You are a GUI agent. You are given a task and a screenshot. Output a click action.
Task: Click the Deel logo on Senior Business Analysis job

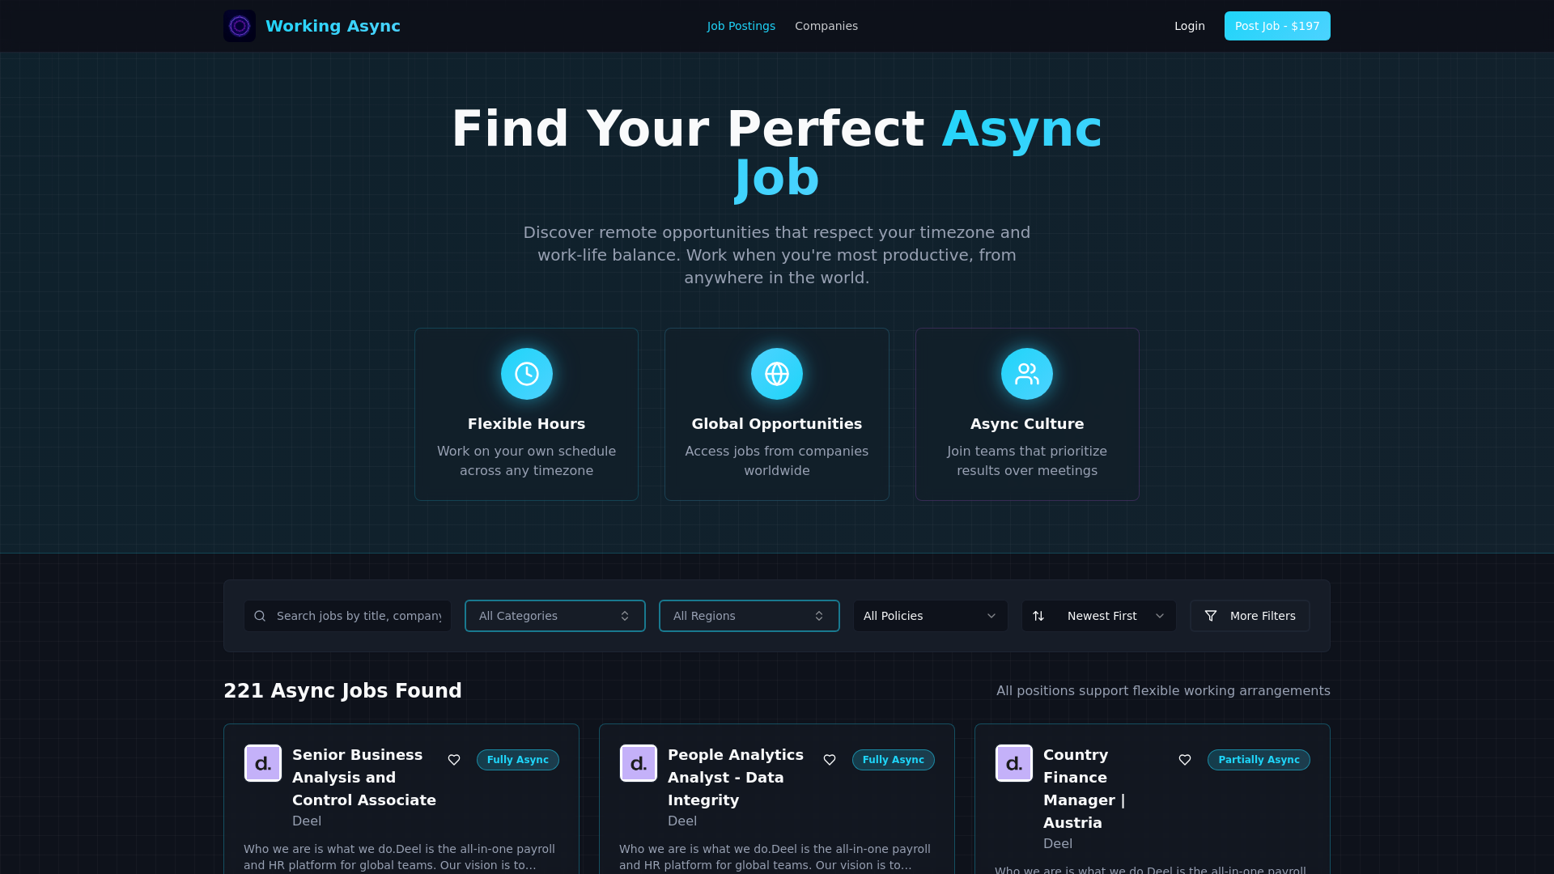[263, 763]
